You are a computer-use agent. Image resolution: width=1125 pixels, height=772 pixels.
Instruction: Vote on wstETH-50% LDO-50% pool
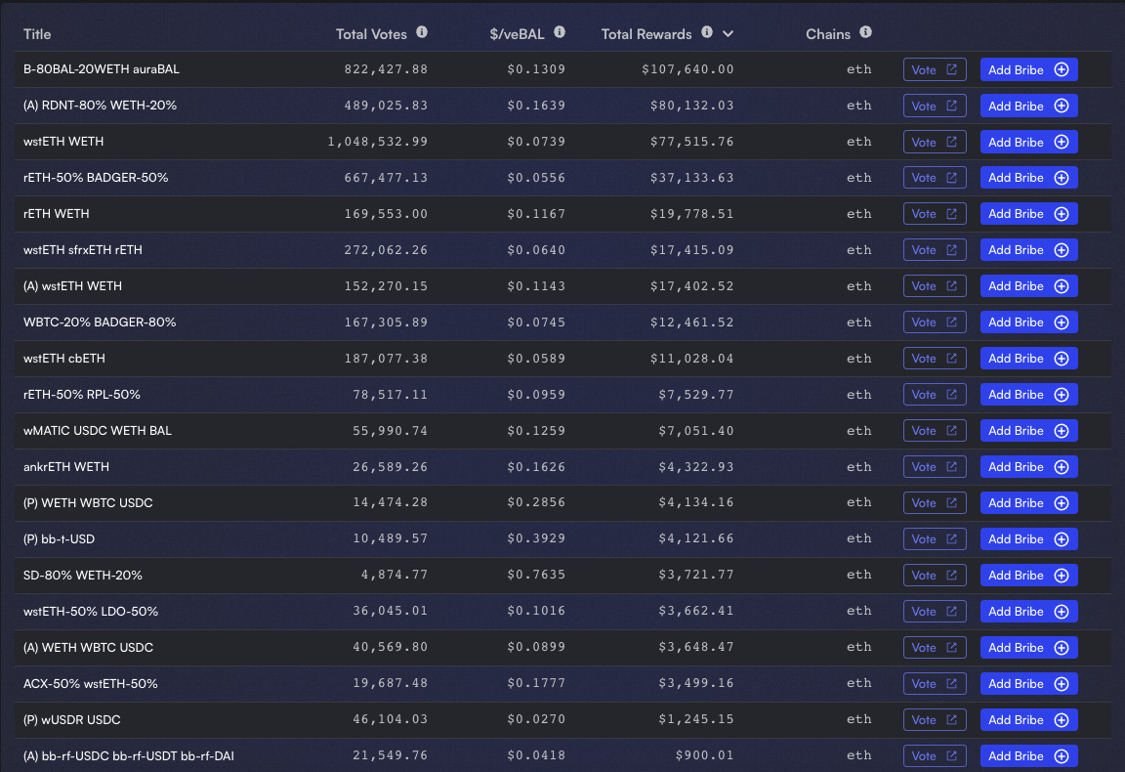coord(935,611)
